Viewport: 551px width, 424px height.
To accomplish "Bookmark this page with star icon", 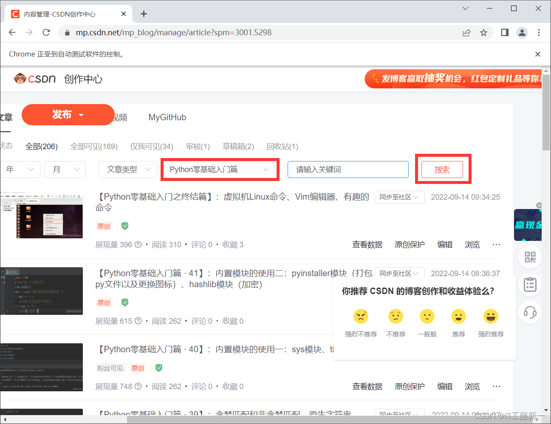I will pos(483,33).
